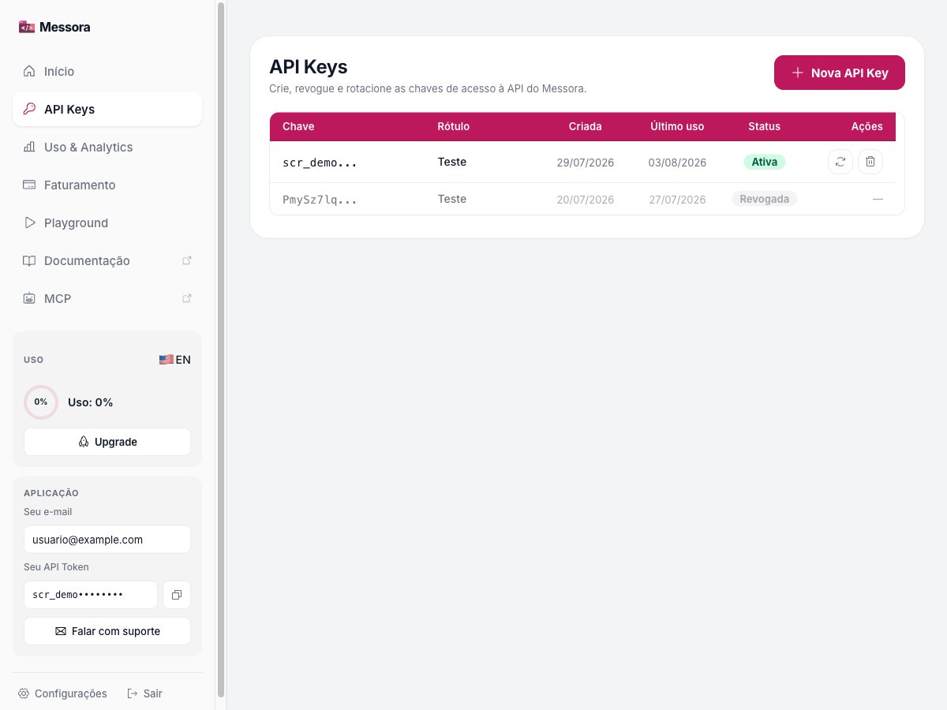This screenshot has height=710, width=947.
Task: Click the robot icon beside MCP
Action: [x=29, y=298]
